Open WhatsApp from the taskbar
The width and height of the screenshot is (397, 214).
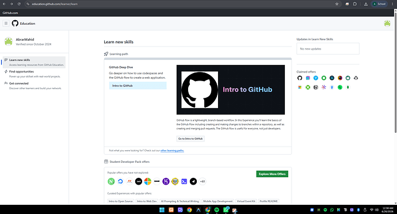tap(226, 210)
